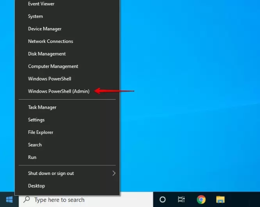Select Computer Management
The height and width of the screenshot is (207, 260).
67,66
